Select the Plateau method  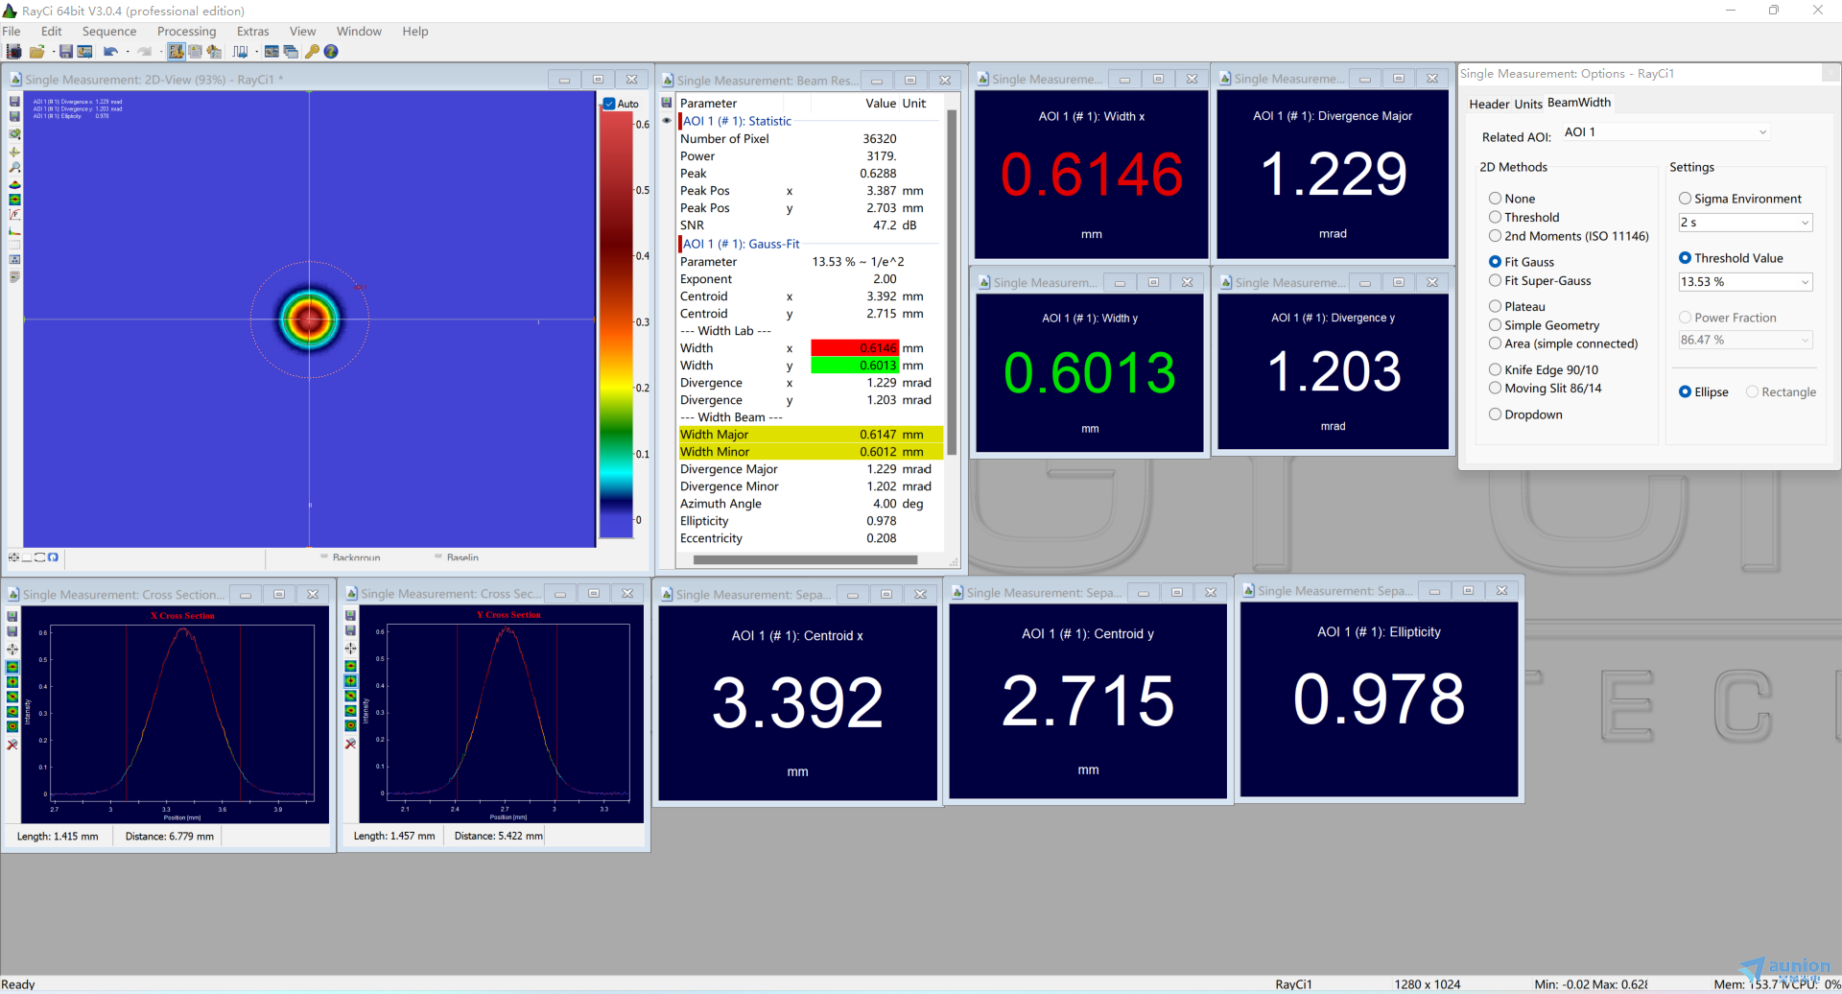pos(1495,306)
